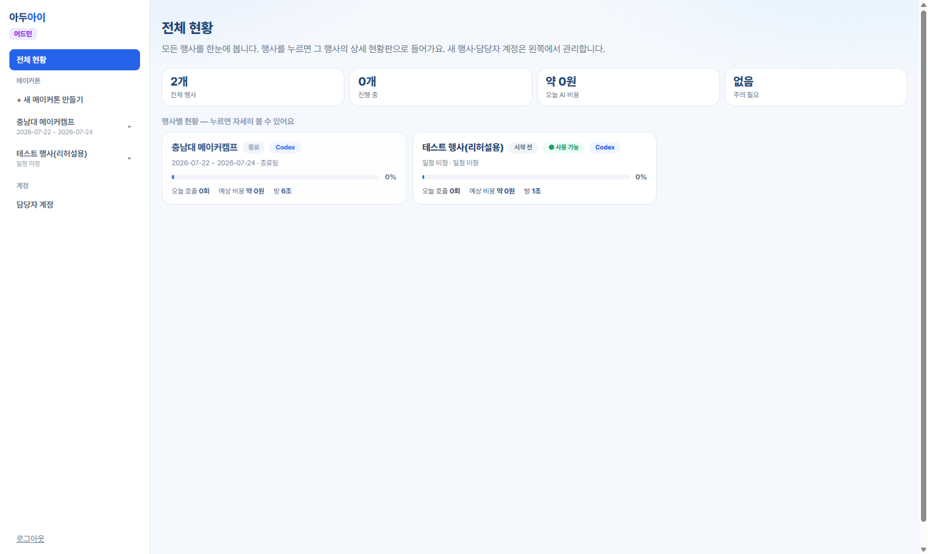
Task: Click the 시작 전 badge
Action: tap(523, 147)
